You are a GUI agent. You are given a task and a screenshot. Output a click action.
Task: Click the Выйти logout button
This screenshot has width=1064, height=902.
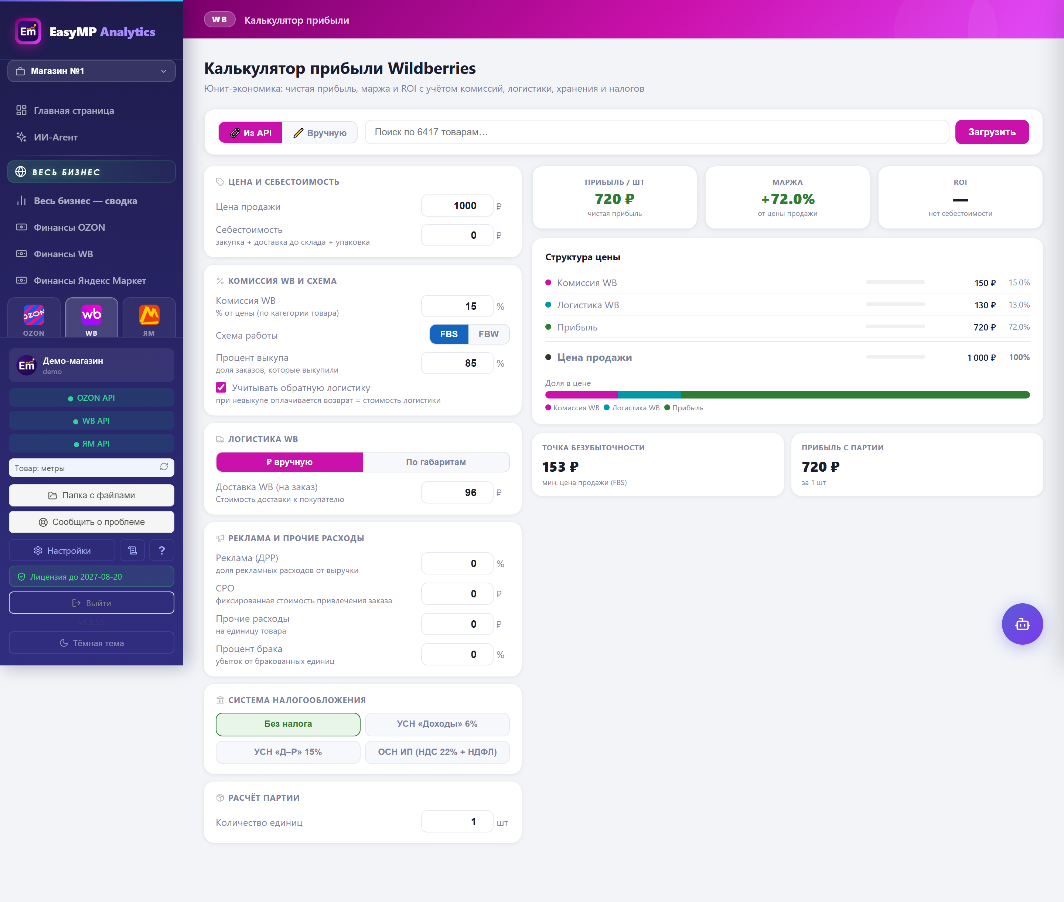[92, 603]
